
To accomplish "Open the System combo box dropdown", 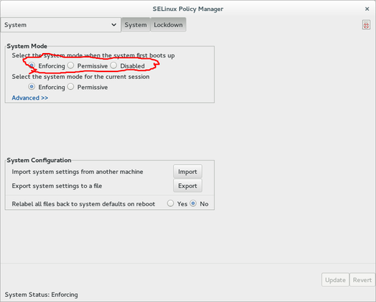I will coord(60,25).
